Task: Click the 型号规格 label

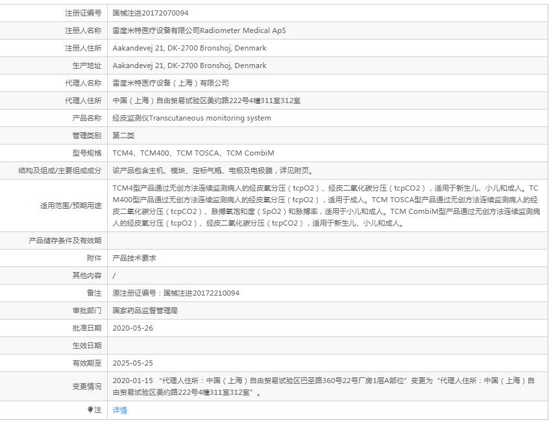Action: [87, 153]
